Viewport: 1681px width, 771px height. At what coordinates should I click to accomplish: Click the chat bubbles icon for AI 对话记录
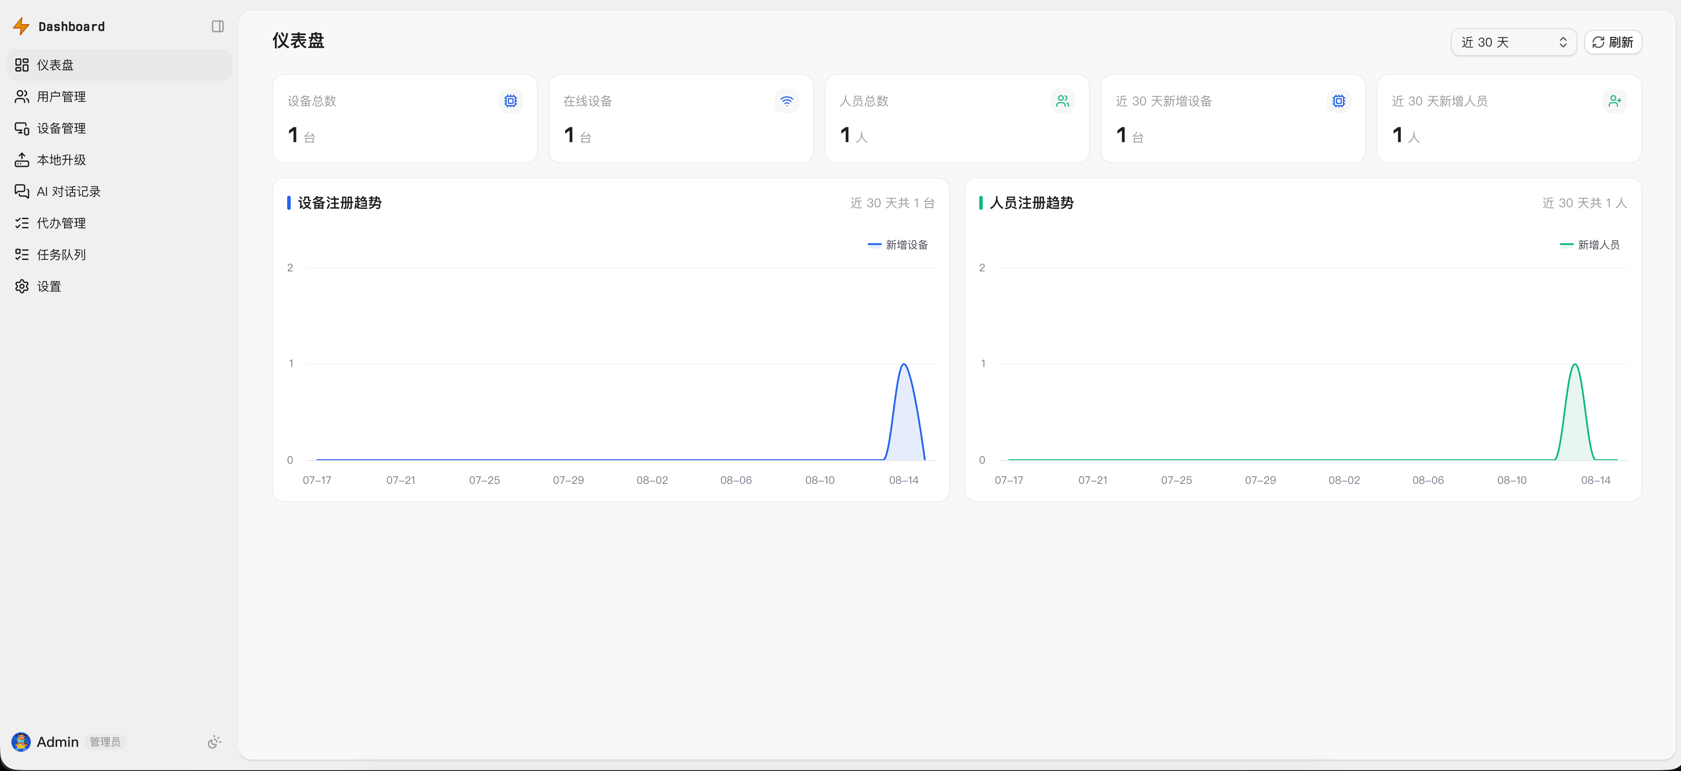pos(22,191)
